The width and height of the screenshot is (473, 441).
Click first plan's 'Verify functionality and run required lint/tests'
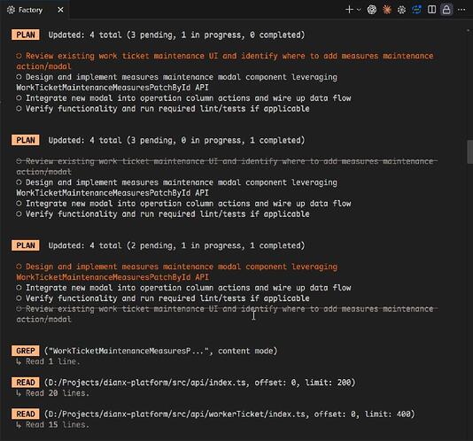point(163,109)
